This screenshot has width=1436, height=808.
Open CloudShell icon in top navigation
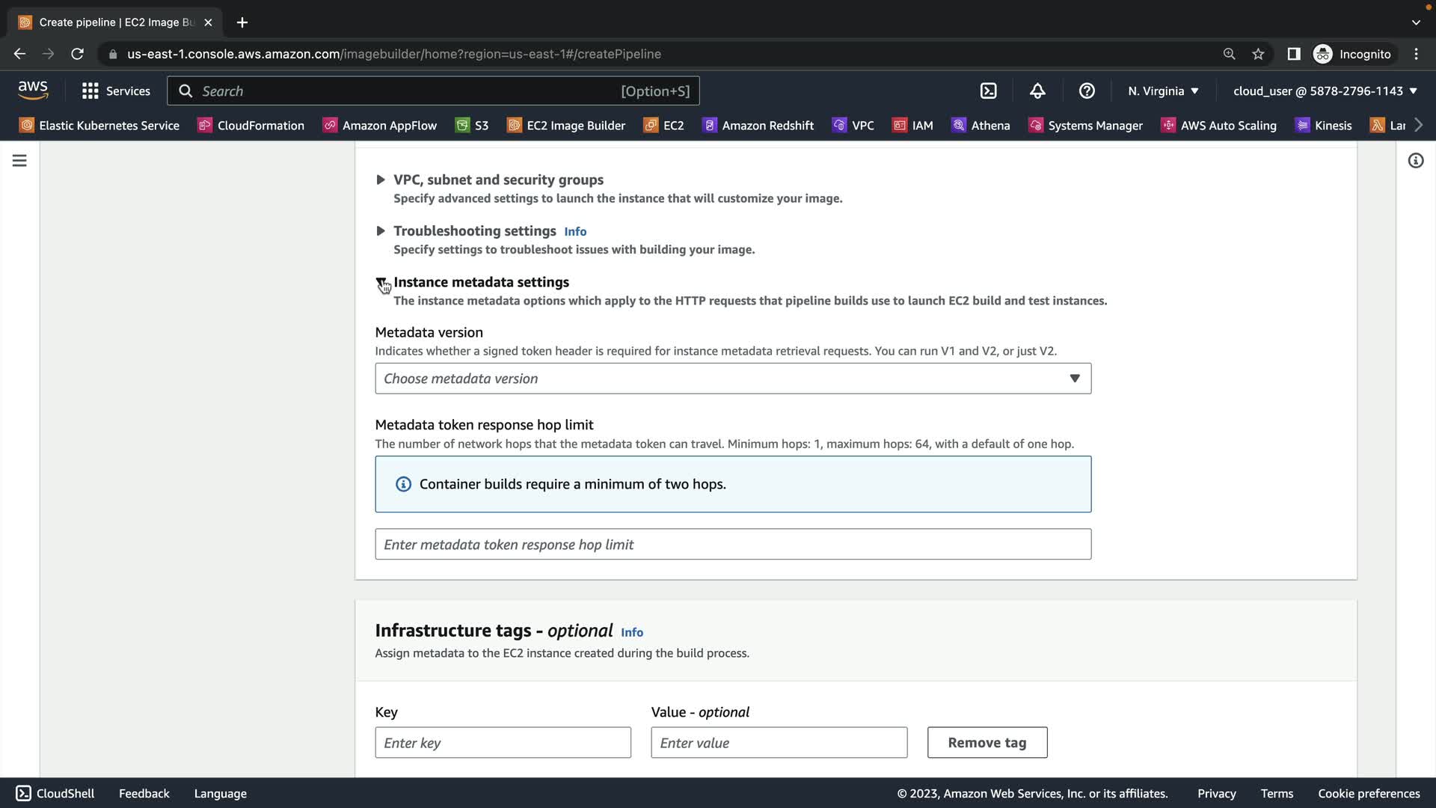tap(988, 91)
